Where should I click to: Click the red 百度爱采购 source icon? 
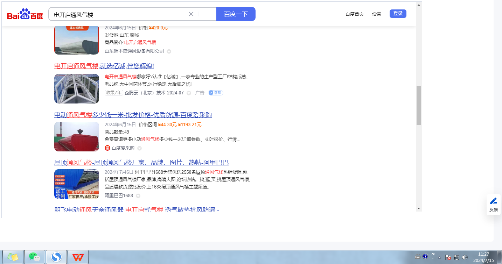coord(107,148)
